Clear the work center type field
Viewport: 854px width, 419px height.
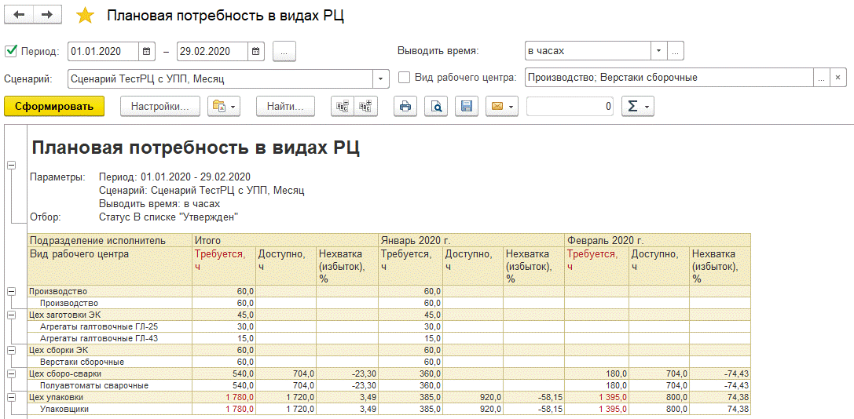[838, 78]
